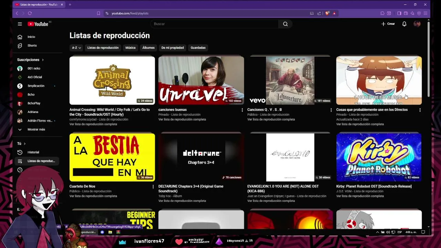Screen dimensions: 441x248
Task: Open the account avatar menu
Action: (417, 24)
